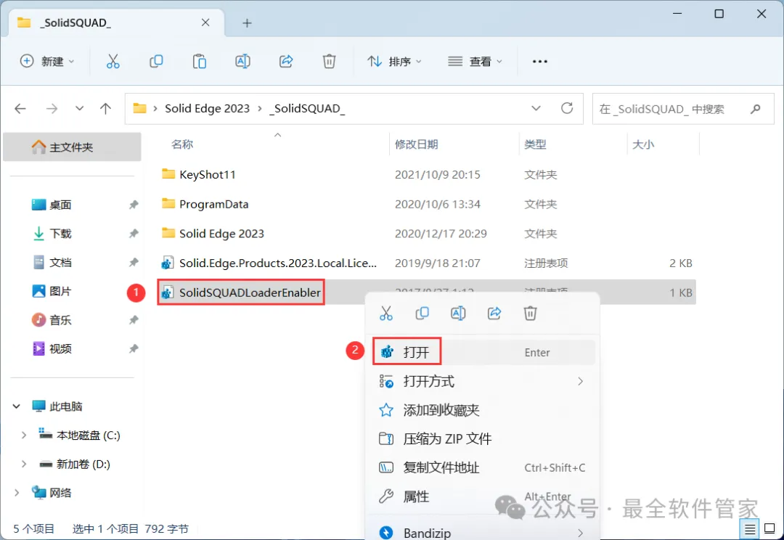Viewport: 784px width, 540px height.
Task: Collapse the 此电脑 tree node
Action: coord(17,406)
